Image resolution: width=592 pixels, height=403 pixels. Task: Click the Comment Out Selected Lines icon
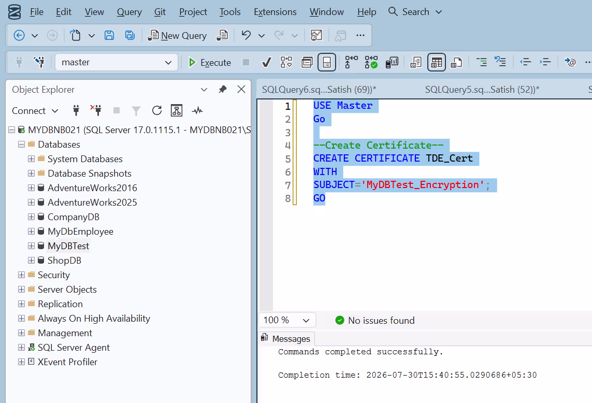point(481,62)
